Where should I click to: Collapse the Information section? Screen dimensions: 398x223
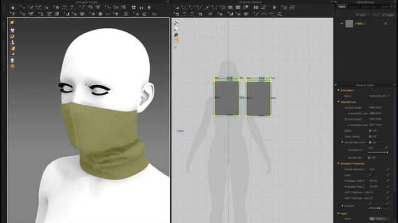click(338, 90)
